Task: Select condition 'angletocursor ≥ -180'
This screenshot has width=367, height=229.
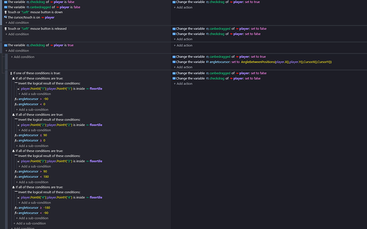Action: click(x=32, y=208)
